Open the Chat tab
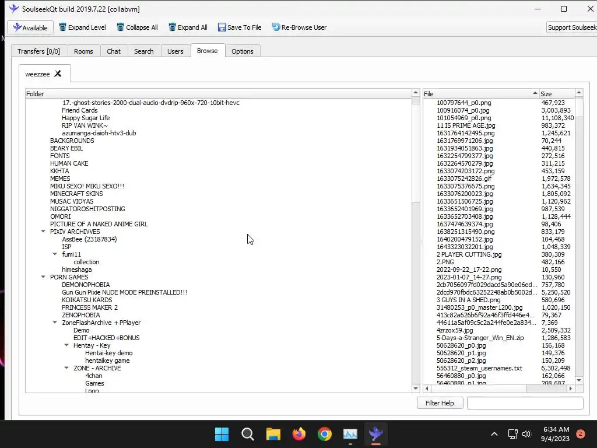The height and width of the screenshot is (448, 597). 114,51
